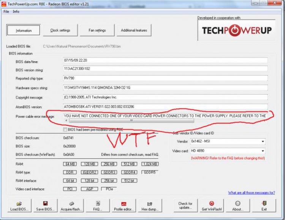
Task: Select the 64 MB RAM indicator
Action: coord(70,164)
